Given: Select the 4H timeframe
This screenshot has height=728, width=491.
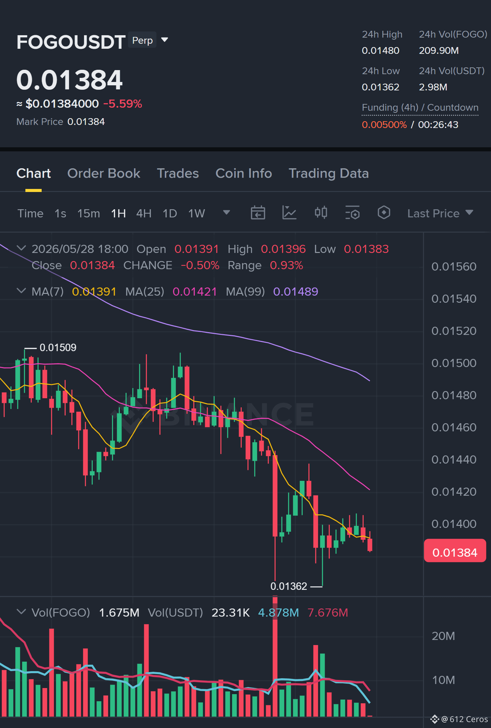Looking at the screenshot, I should pos(144,213).
